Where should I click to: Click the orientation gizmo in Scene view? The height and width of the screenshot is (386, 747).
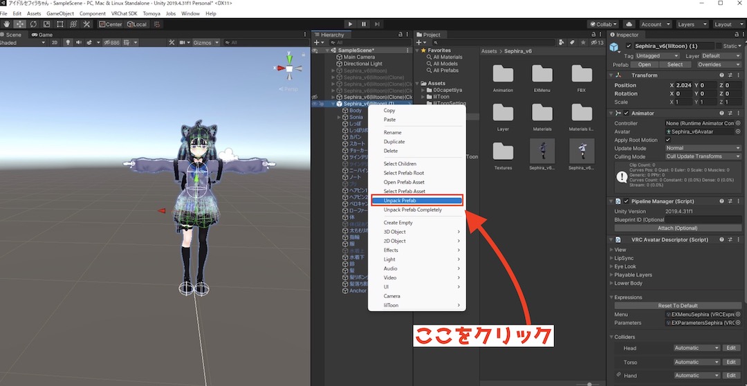pyautogui.click(x=289, y=68)
